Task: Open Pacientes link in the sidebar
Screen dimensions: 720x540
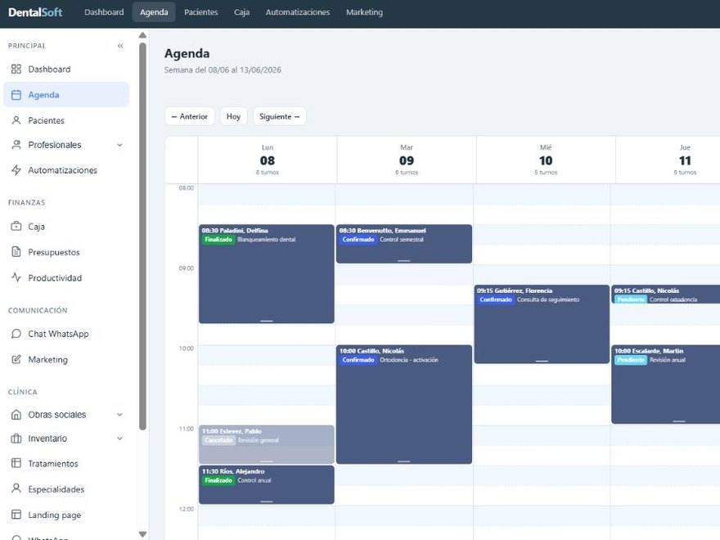Action: pyautogui.click(x=66, y=120)
